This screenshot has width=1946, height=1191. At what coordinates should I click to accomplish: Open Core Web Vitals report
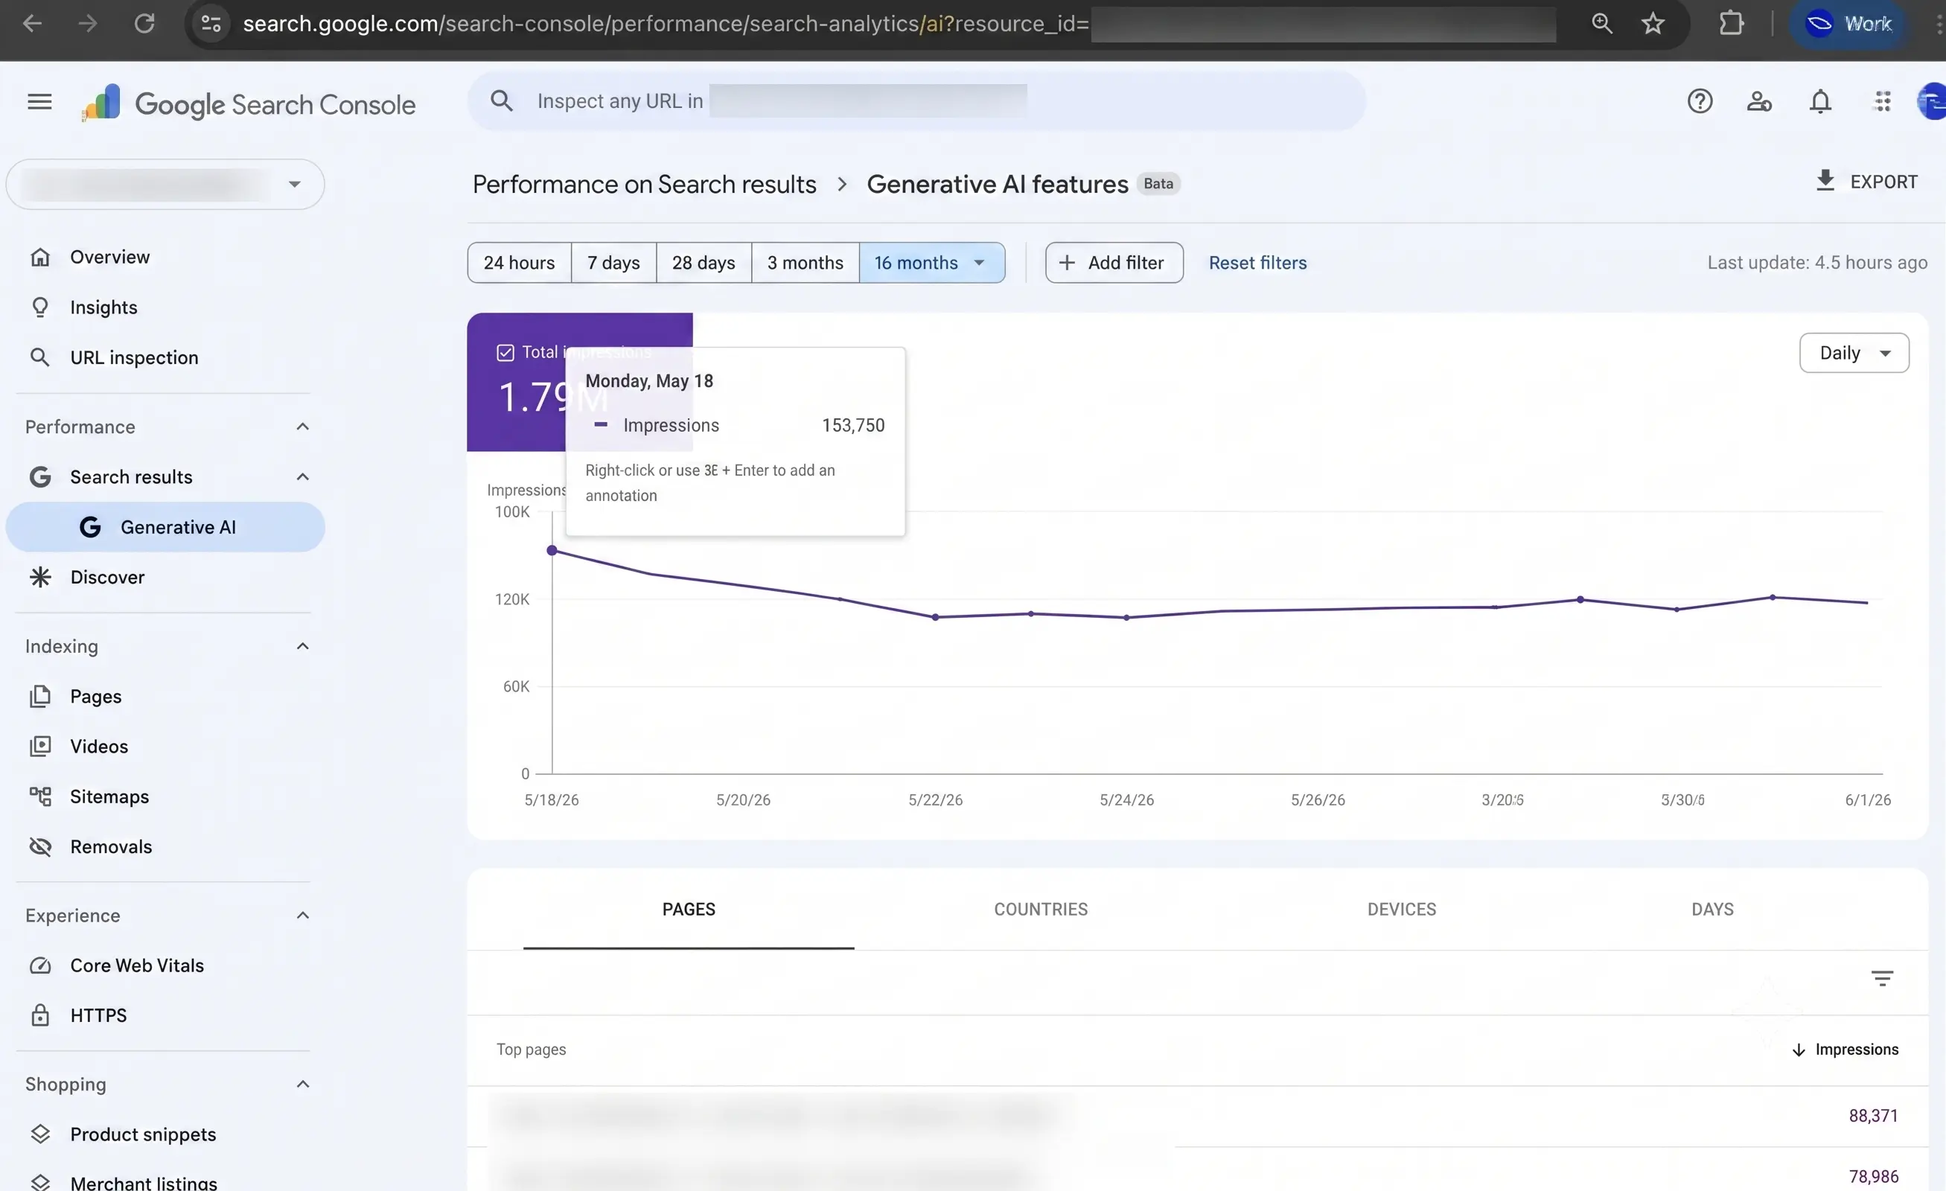point(137,965)
